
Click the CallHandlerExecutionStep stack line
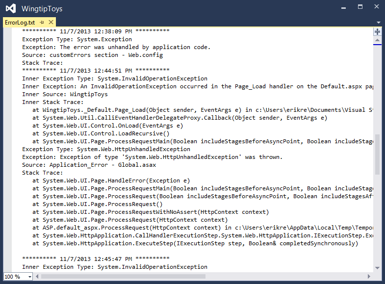[x=203, y=235]
